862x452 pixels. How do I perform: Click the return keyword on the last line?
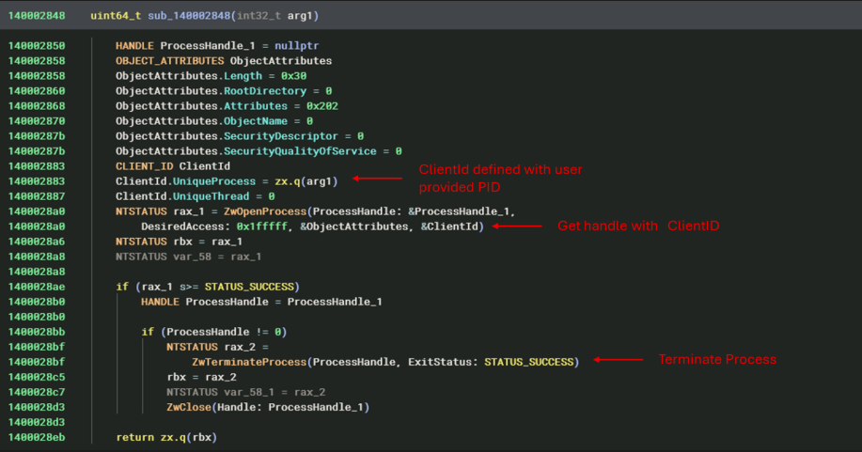tap(135, 437)
